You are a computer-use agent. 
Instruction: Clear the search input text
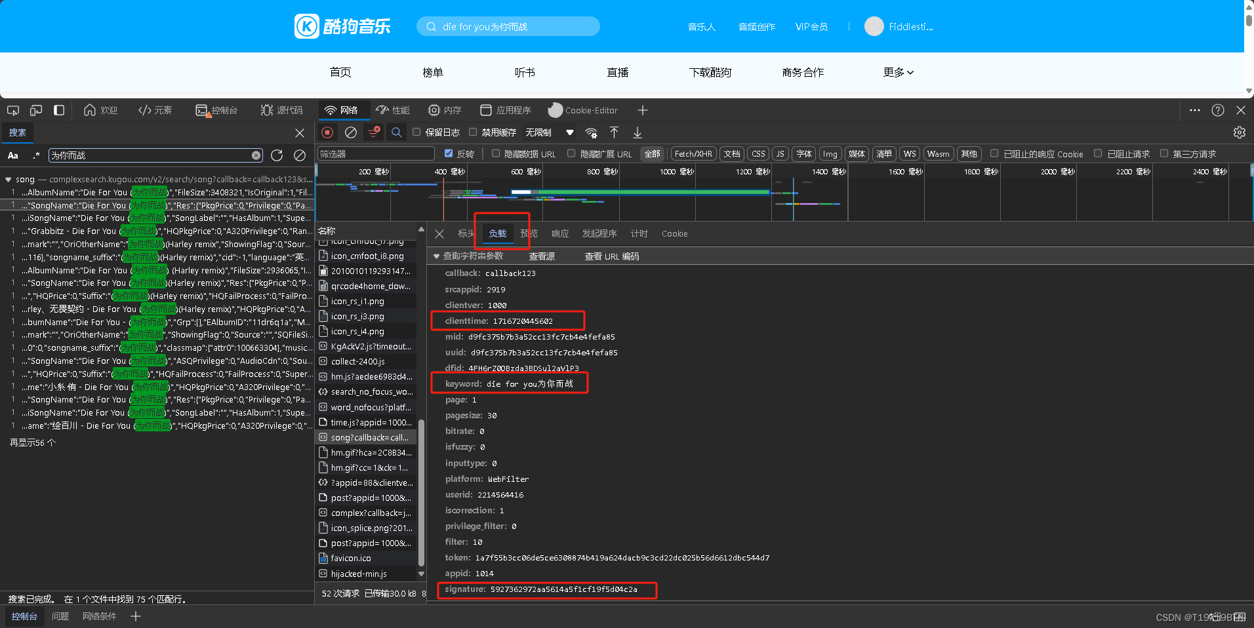(x=256, y=155)
